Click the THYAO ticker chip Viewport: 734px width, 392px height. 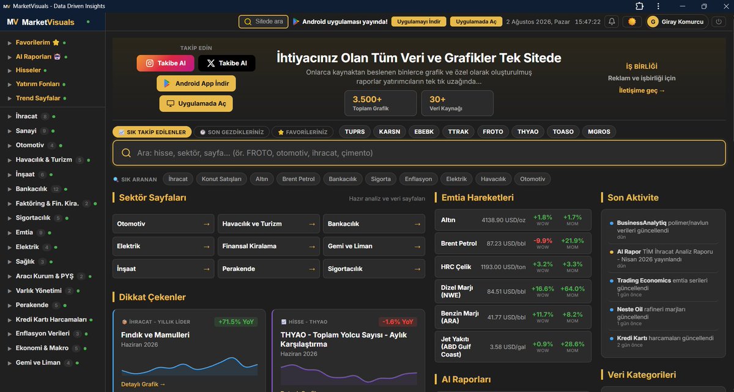pyautogui.click(x=528, y=132)
